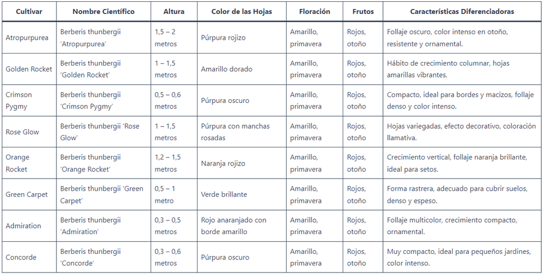The image size is (542, 275).
Task: Click the Nombre Científico column header
Action: pyautogui.click(x=104, y=11)
